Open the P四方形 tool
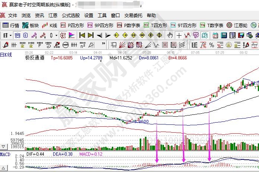 point(72,25)
